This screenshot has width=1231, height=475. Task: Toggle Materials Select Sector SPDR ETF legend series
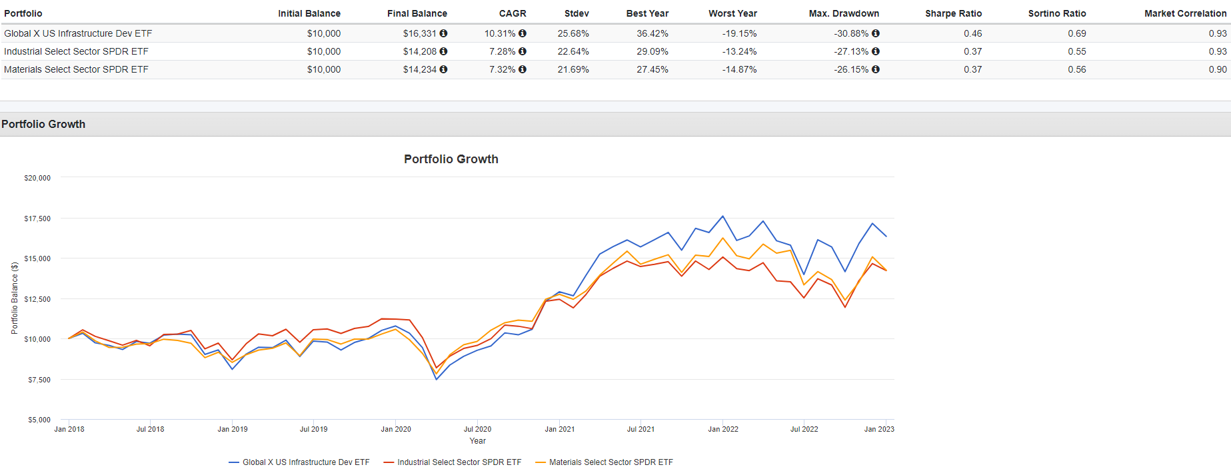coord(611,462)
